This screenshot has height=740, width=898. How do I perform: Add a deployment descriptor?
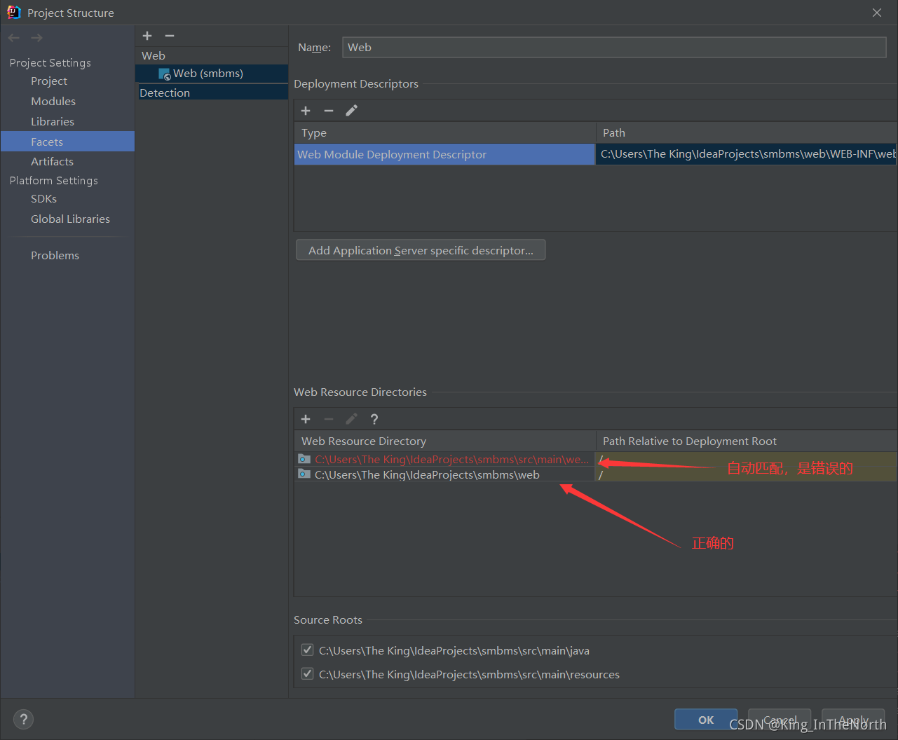pyautogui.click(x=306, y=111)
